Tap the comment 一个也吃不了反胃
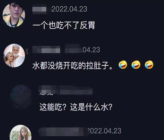Image resolution: width=164 pixels, height=140 pixels. [64, 25]
